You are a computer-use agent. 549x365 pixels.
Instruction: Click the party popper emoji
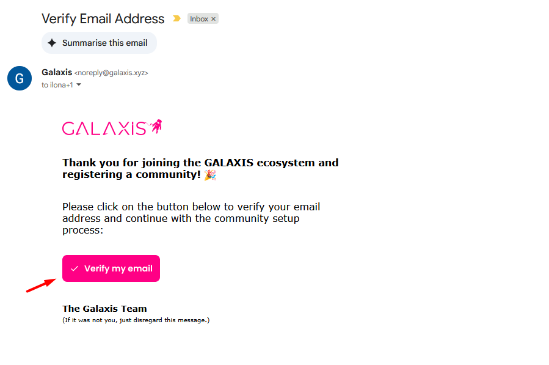(x=210, y=175)
